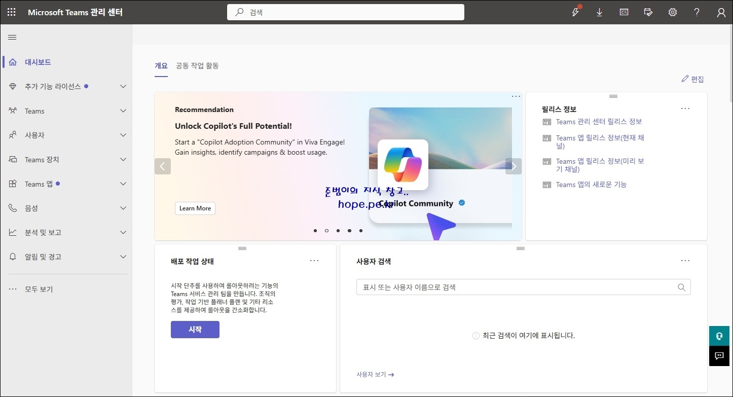The height and width of the screenshot is (397, 733).
Task: Click the Teams group icon in sidebar
Action: 13,111
